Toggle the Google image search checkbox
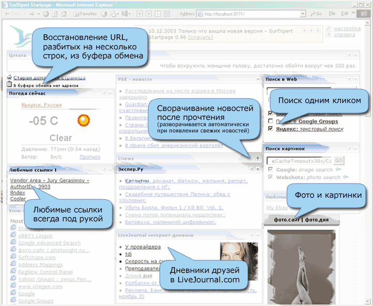 pyautogui.click(x=271, y=169)
